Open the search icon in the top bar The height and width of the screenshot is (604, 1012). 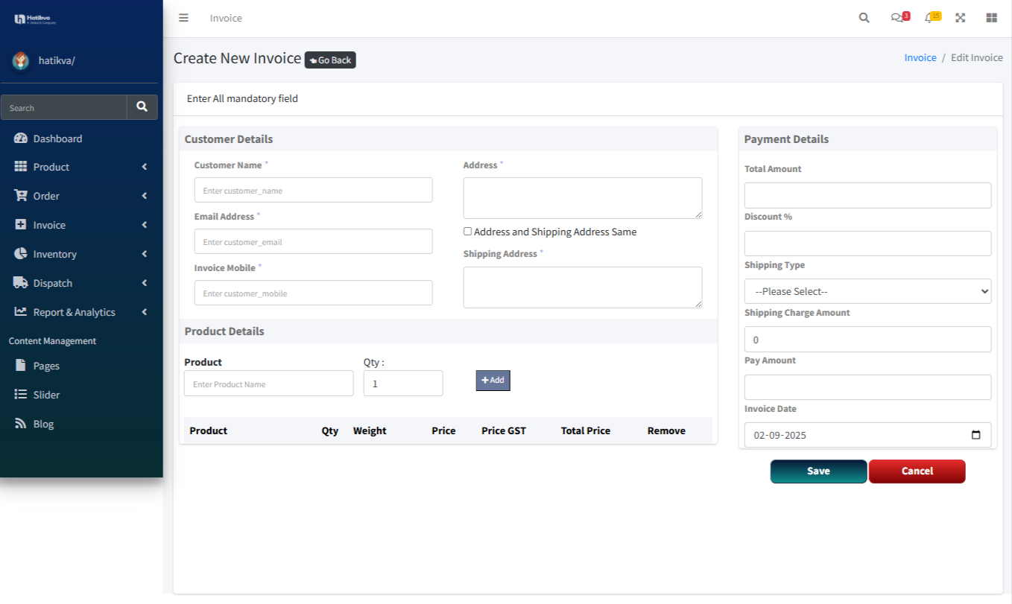[x=864, y=17]
